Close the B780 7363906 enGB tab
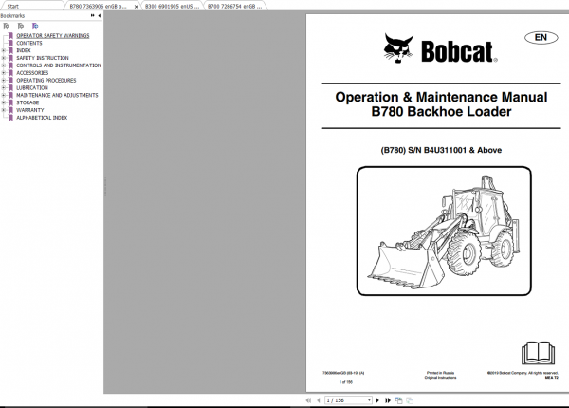 click(x=136, y=7)
